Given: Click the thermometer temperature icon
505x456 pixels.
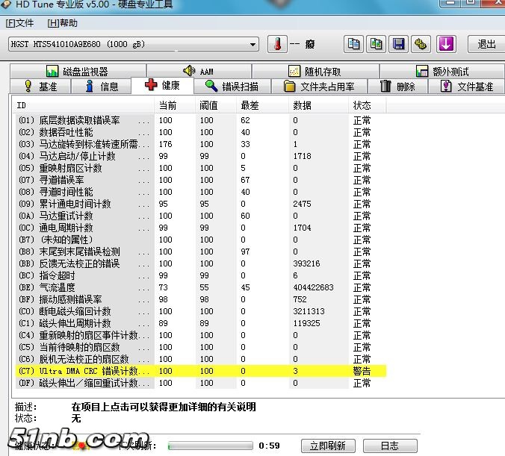Looking at the screenshot, I should (277, 44).
